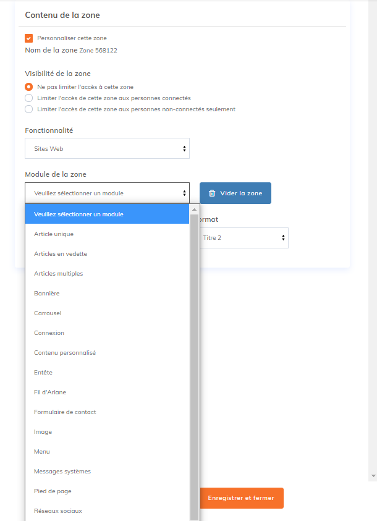
Task: Click the dropdown list scrollbar up arrow
Action: [194, 210]
